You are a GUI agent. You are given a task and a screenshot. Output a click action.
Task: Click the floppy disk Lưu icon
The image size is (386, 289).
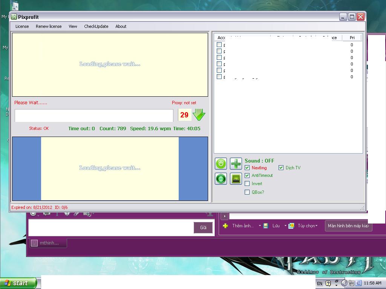266,226
